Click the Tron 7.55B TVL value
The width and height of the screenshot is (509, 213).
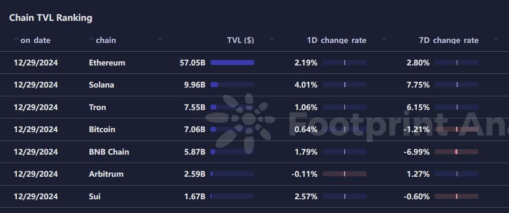point(195,107)
